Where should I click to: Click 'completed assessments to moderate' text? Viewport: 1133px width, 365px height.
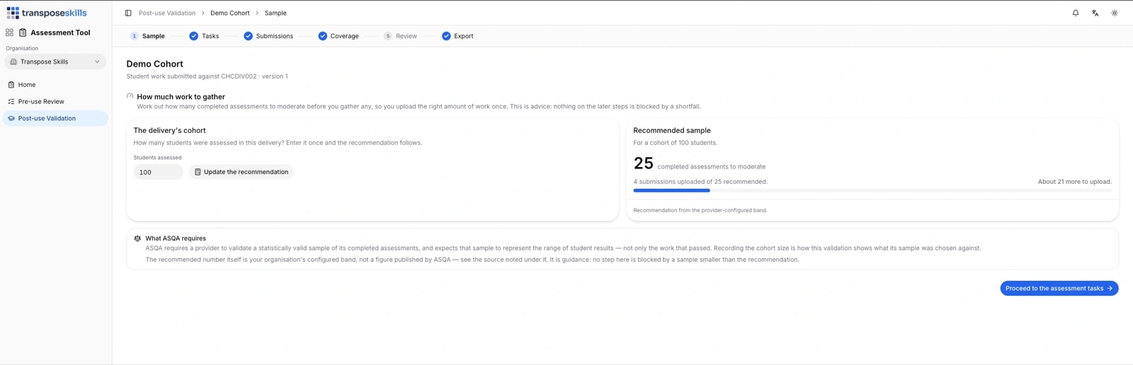point(711,167)
